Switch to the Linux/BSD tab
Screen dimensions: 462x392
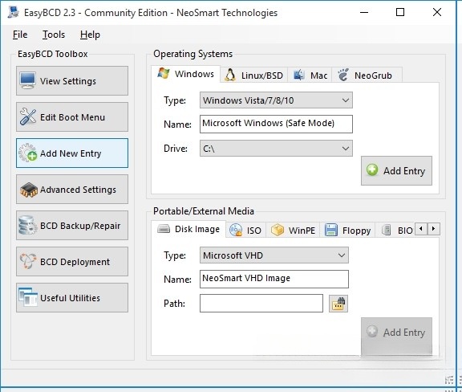(254, 76)
